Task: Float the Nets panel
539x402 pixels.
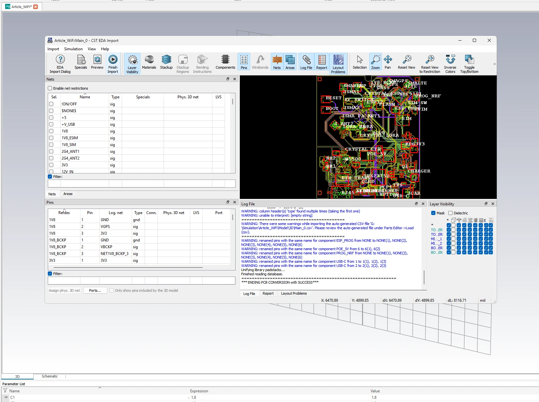Action: [228, 79]
